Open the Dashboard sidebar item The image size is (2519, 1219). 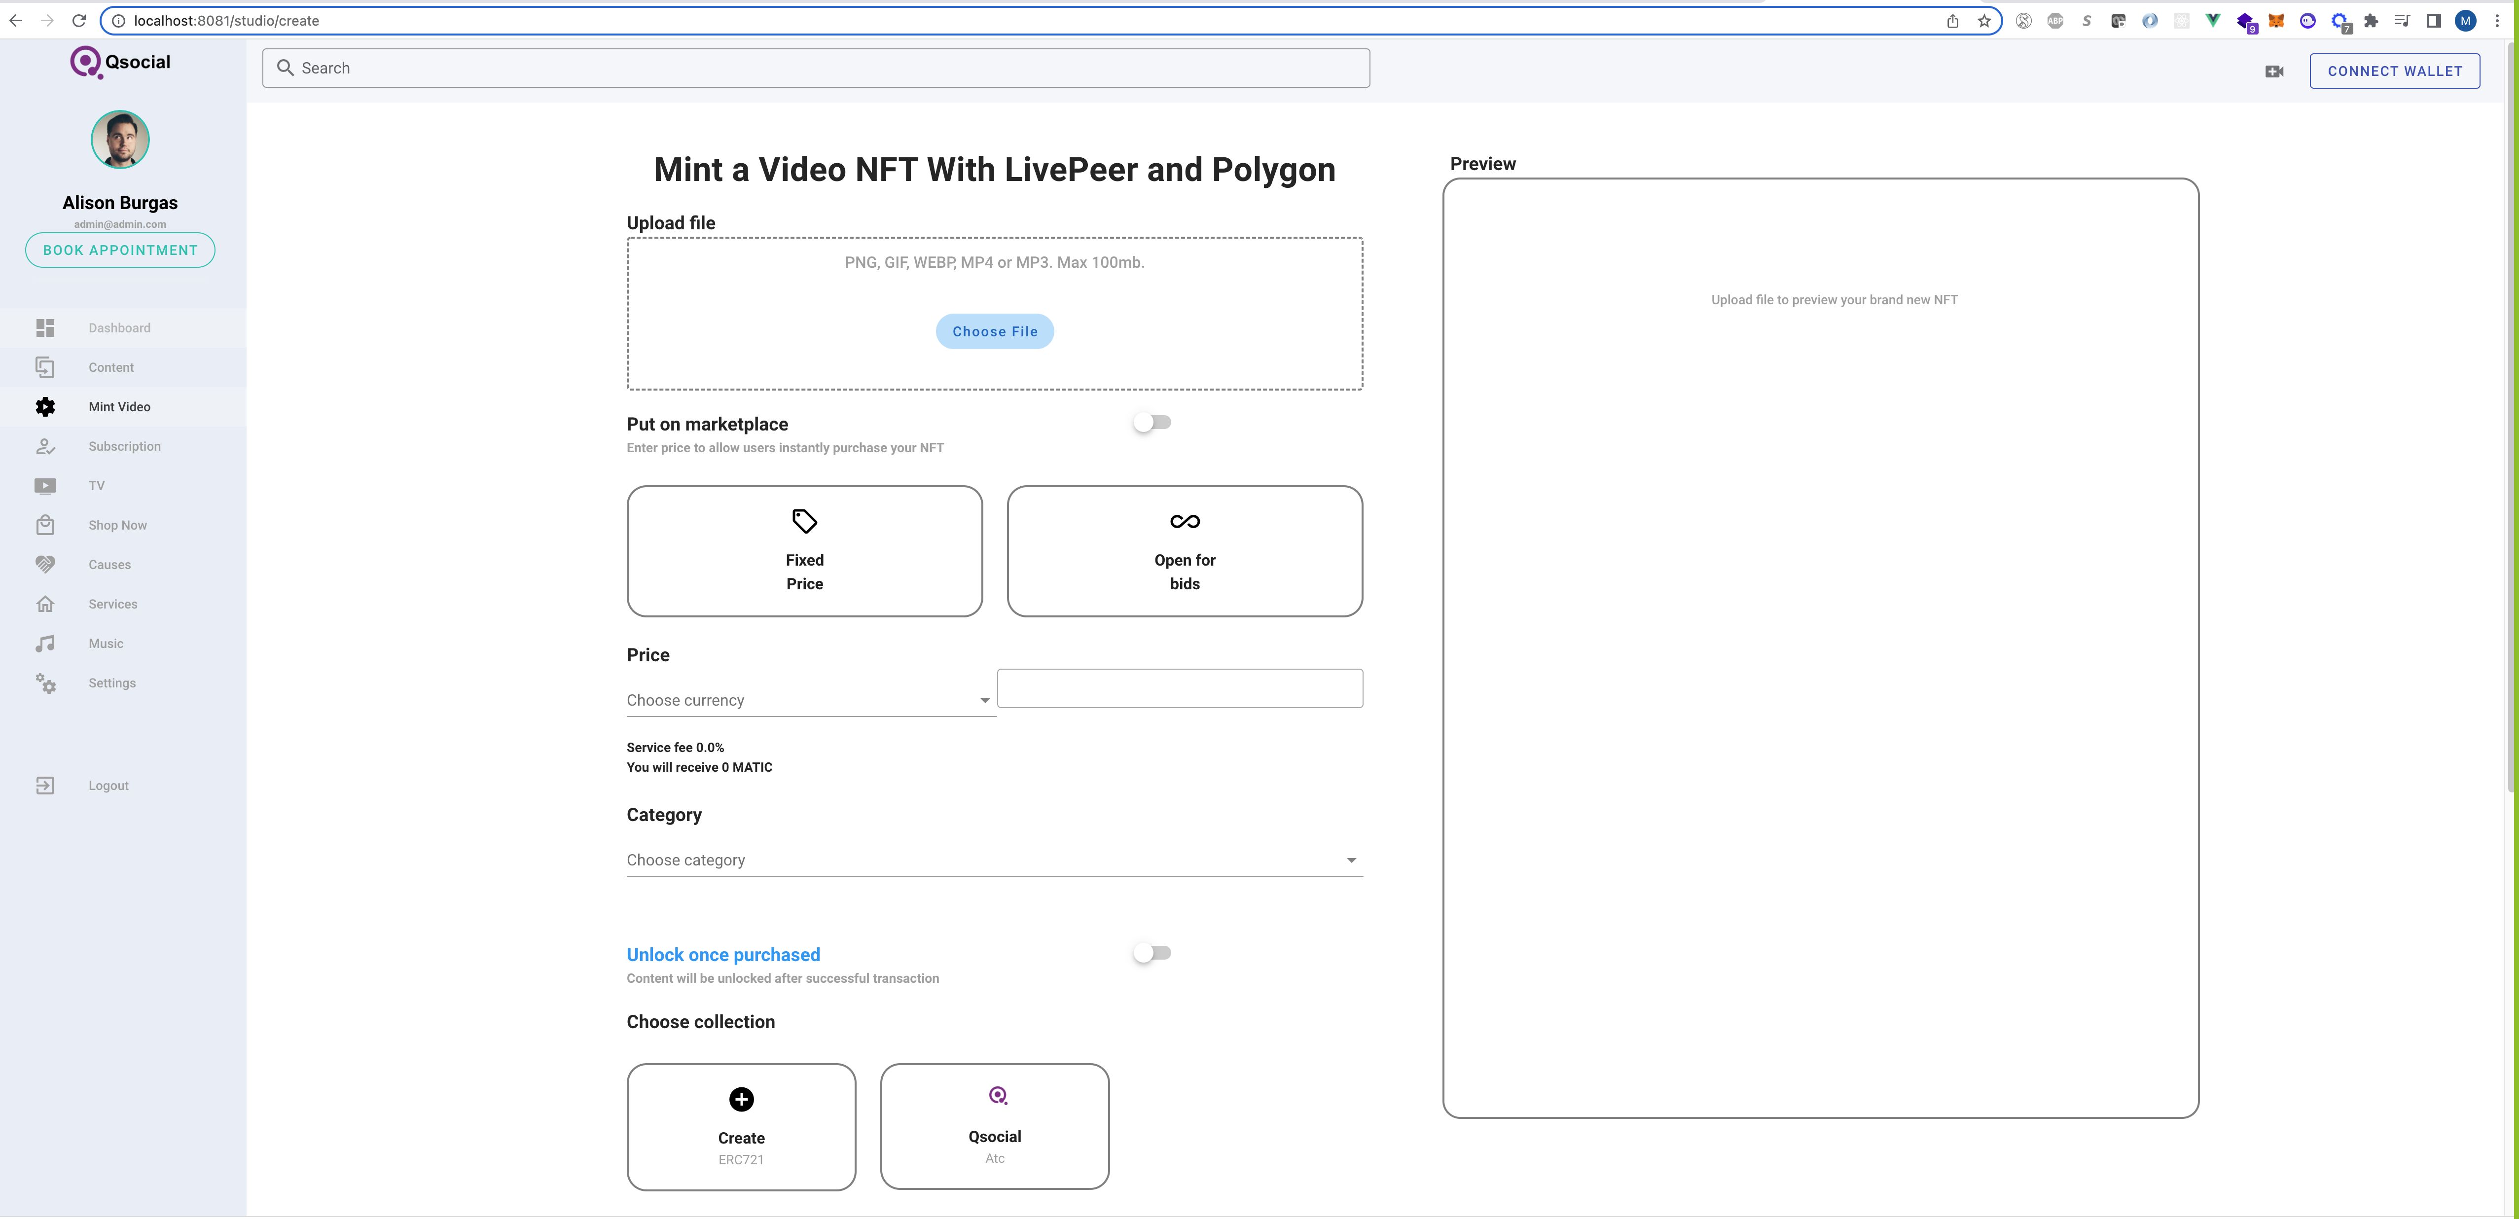(122, 327)
